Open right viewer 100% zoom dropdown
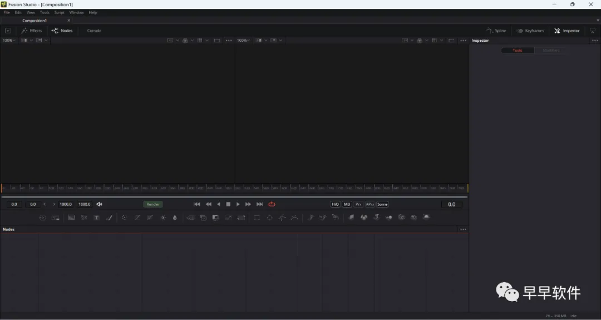601x320 pixels. (243, 40)
